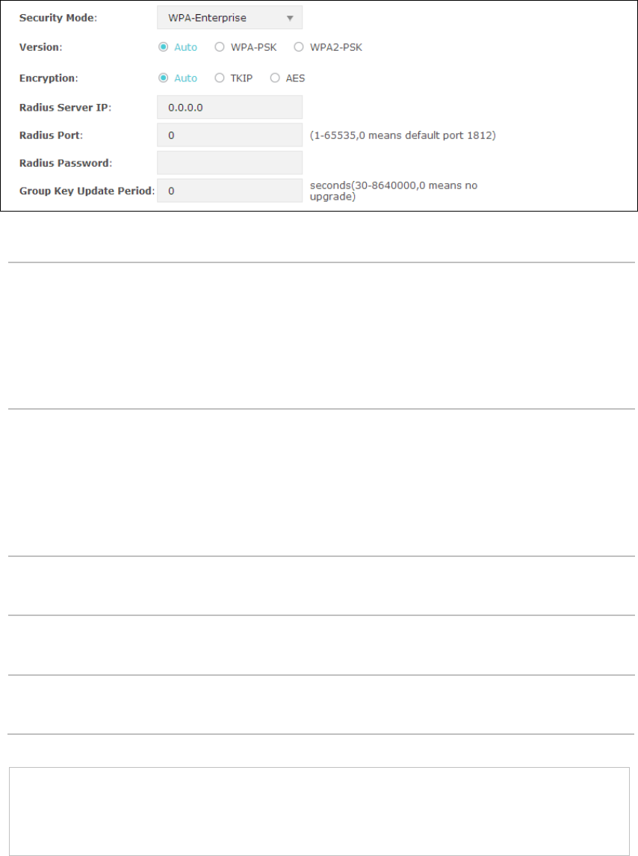Click the 'Encryption:' label
This screenshot has width=638, height=856.
(x=49, y=78)
